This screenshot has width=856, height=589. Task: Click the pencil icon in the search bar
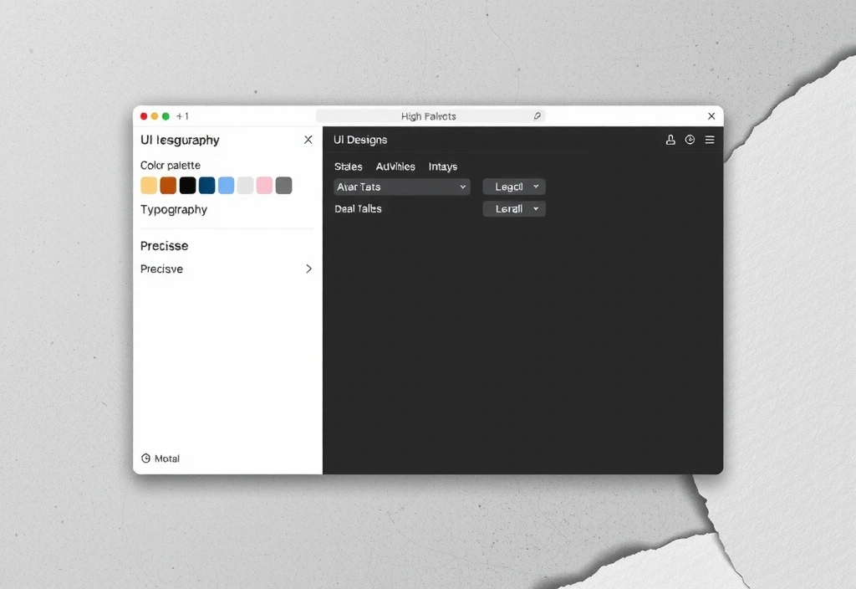538,115
